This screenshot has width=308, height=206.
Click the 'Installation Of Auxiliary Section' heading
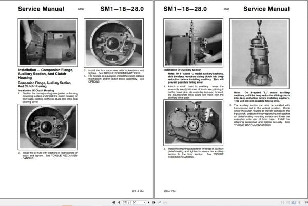182,70
